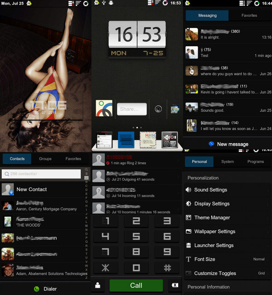The width and height of the screenshot is (272, 295).
Task: Tap dial pad key 1
Action: tap(106, 221)
